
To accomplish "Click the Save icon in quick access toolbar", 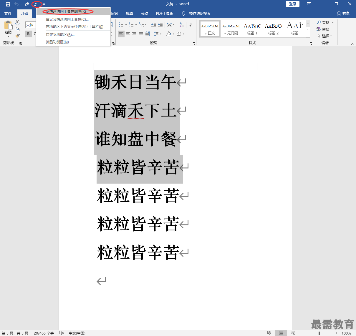I will tap(8, 4).
